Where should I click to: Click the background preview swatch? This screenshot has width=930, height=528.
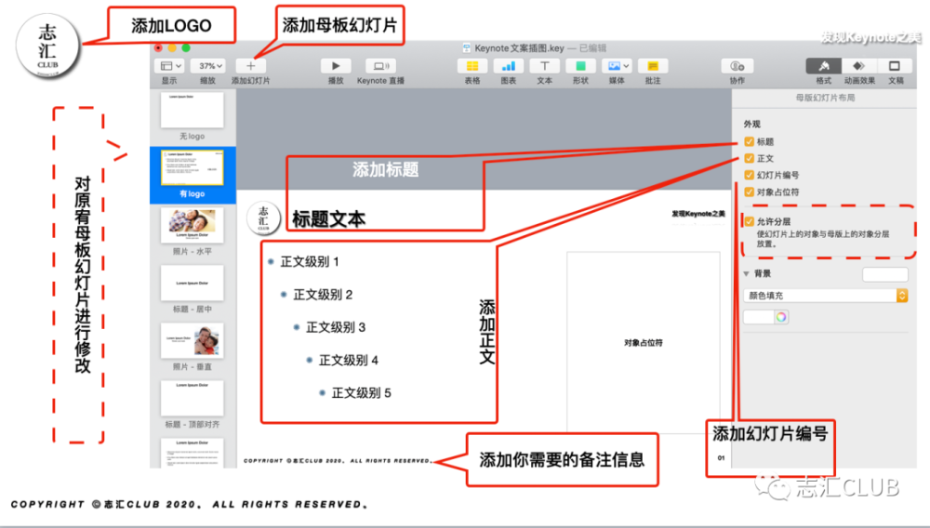885,274
